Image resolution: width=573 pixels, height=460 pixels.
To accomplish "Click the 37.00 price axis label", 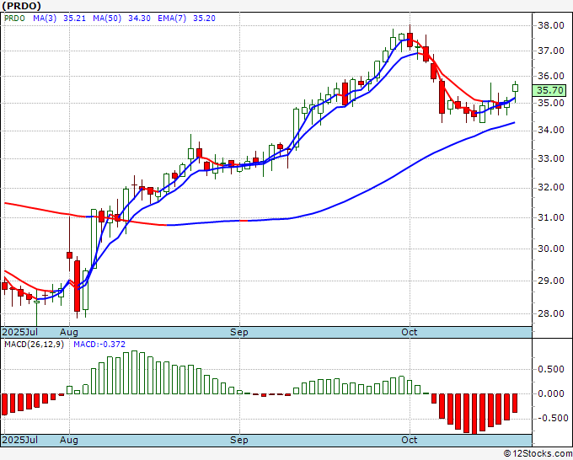I will click(551, 51).
